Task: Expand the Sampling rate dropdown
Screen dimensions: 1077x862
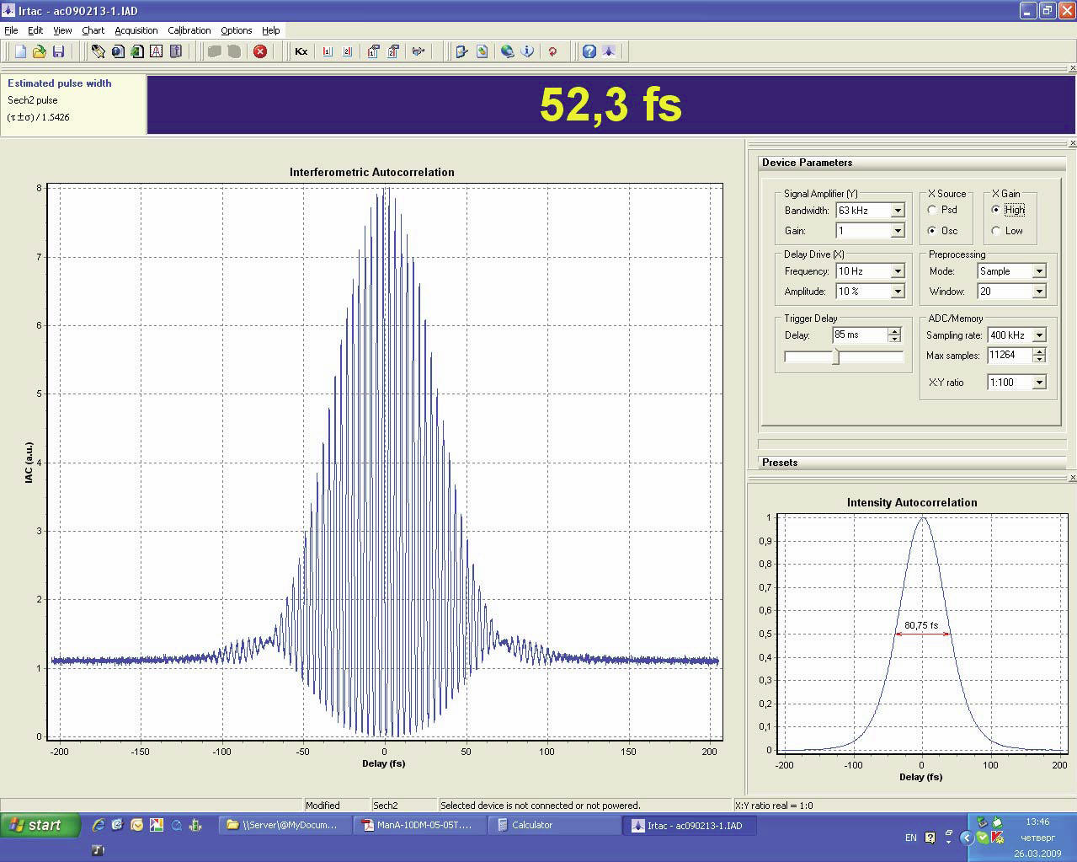Action: 1039,335
